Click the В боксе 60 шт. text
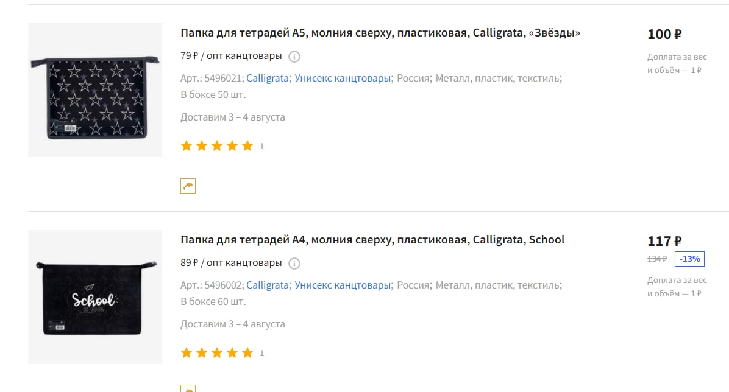This screenshot has height=392, width=729. pyautogui.click(x=213, y=302)
